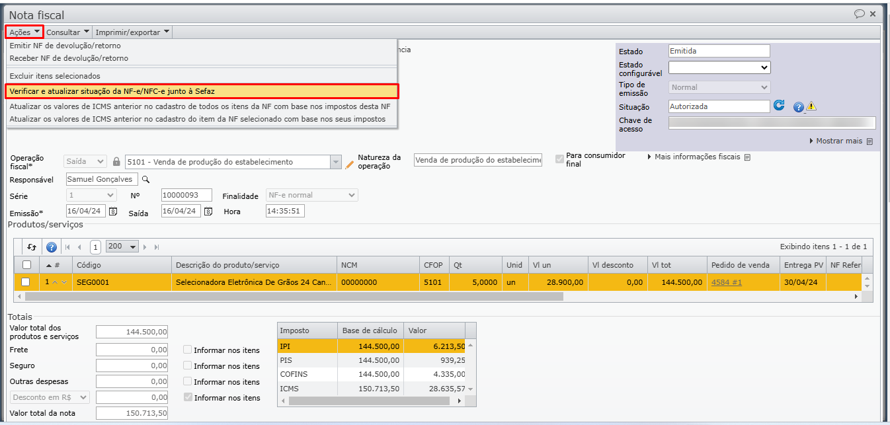Enable 'Informar nos itens' checkbox for Frete
This screenshot has width=890, height=425.
point(188,350)
